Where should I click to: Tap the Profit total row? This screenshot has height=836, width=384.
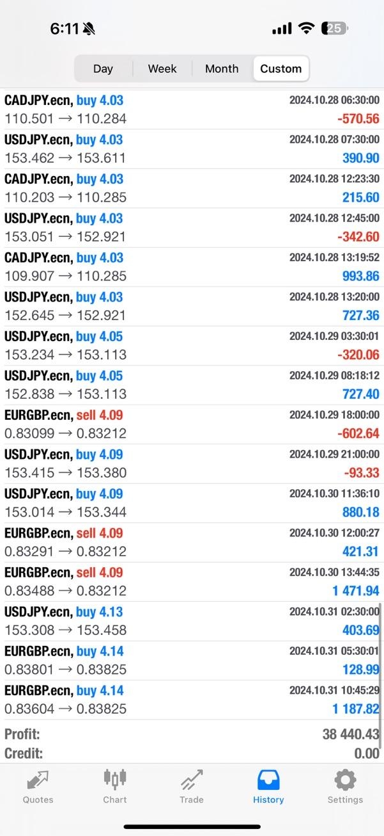192,734
